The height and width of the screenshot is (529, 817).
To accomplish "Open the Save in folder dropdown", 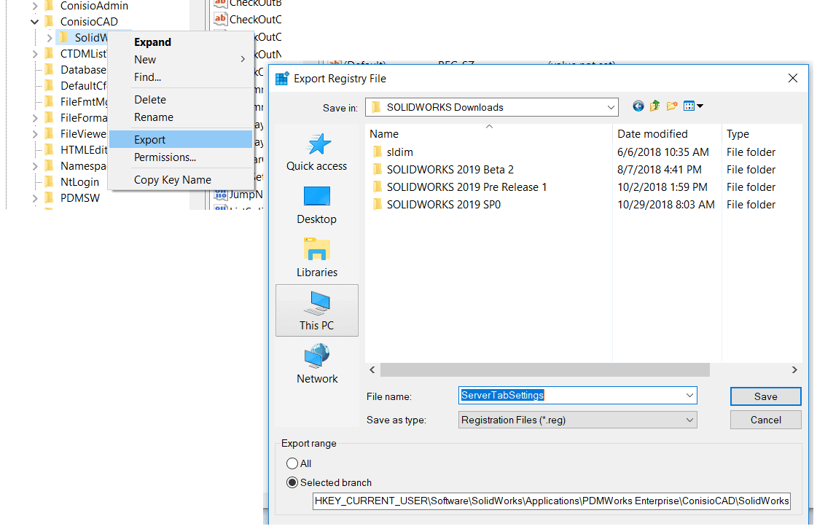I will [611, 107].
